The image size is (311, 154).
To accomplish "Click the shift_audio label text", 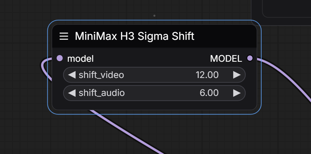I will click(x=102, y=93).
